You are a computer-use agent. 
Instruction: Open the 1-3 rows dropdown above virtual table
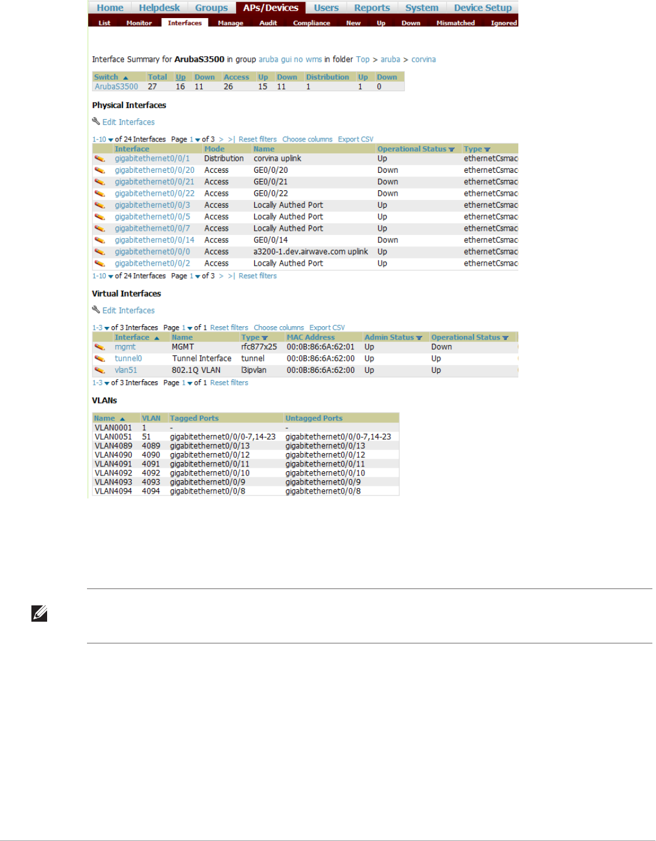coord(101,328)
